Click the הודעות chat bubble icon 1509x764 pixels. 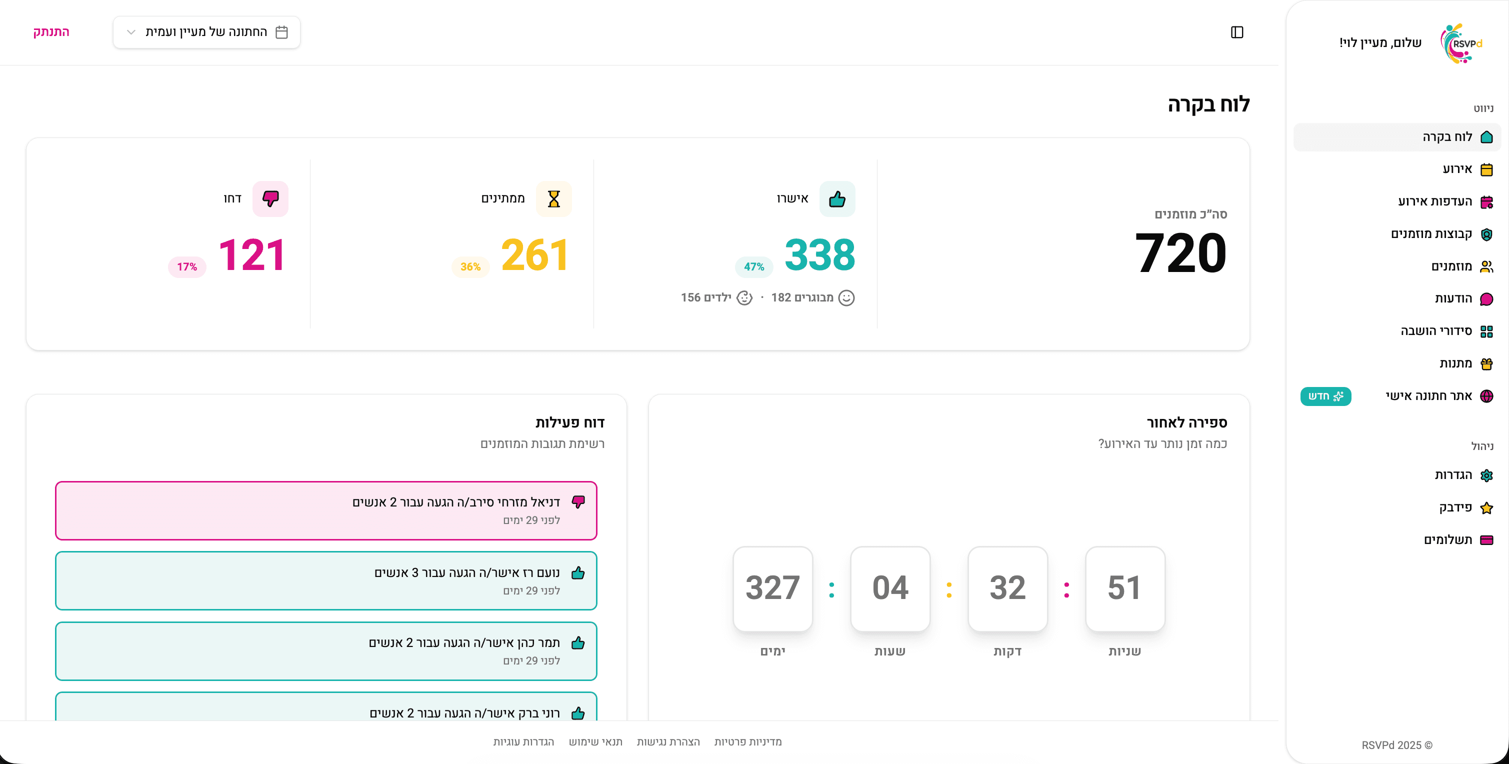tap(1486, 299)
